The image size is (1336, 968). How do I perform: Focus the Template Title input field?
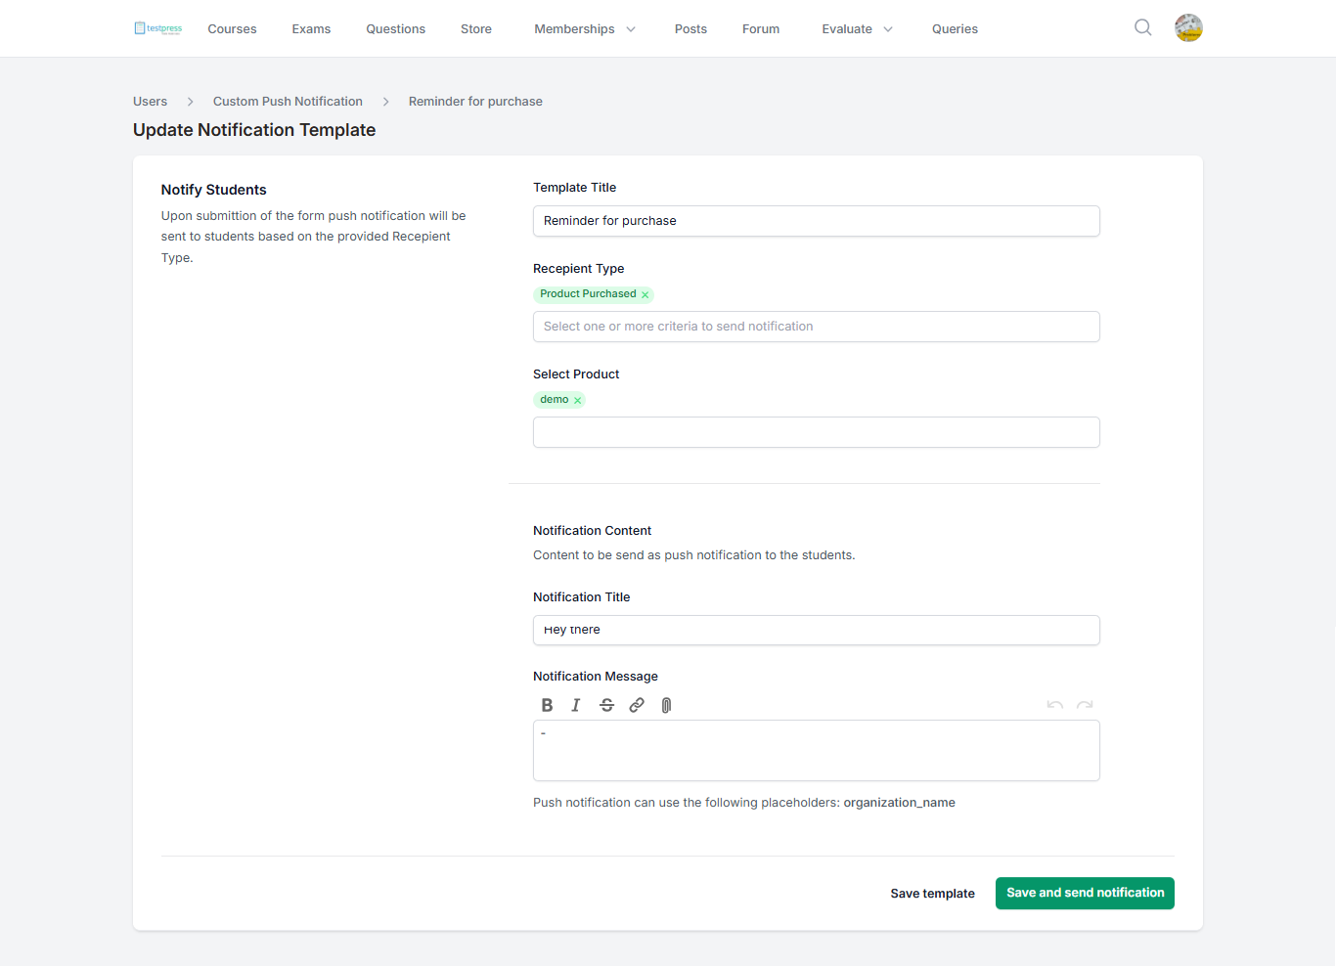[816, 221]
